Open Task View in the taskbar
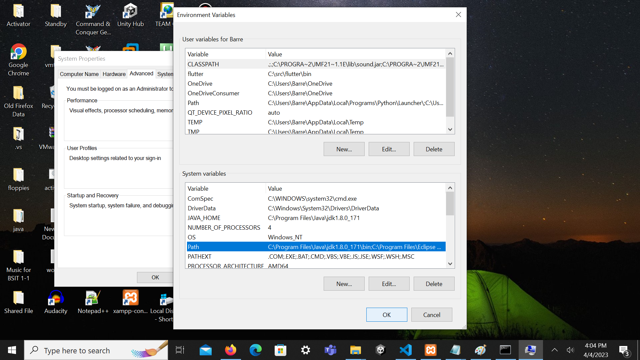The image size is (640, 360). pyautogui.click(x=180, y=350)
